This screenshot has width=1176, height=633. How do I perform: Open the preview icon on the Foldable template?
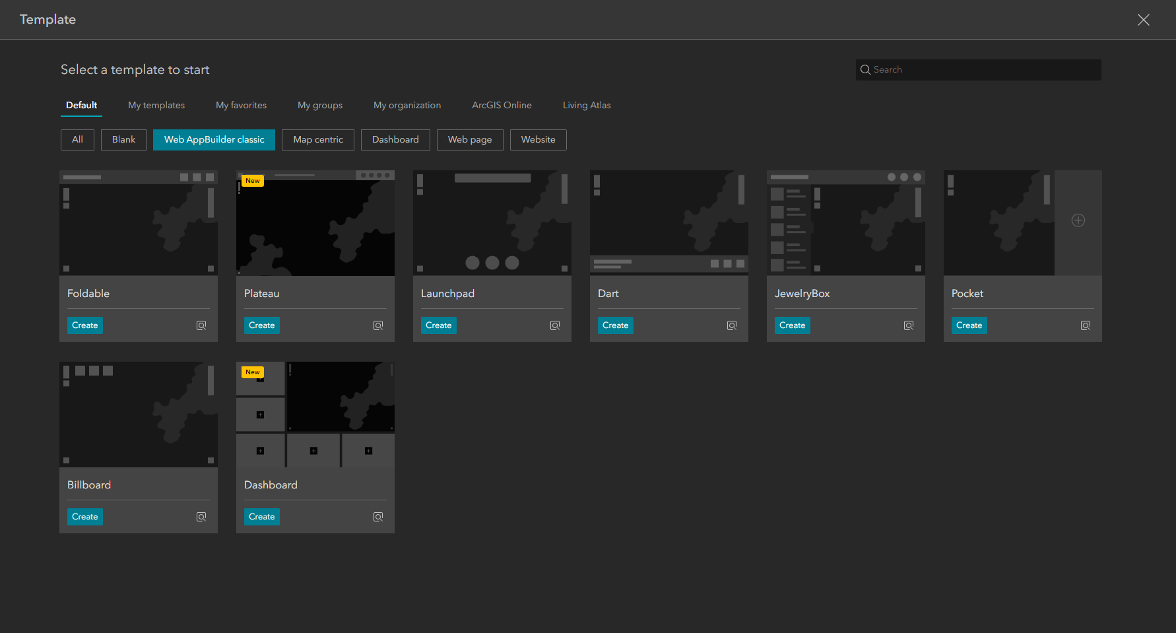point(201,325)
